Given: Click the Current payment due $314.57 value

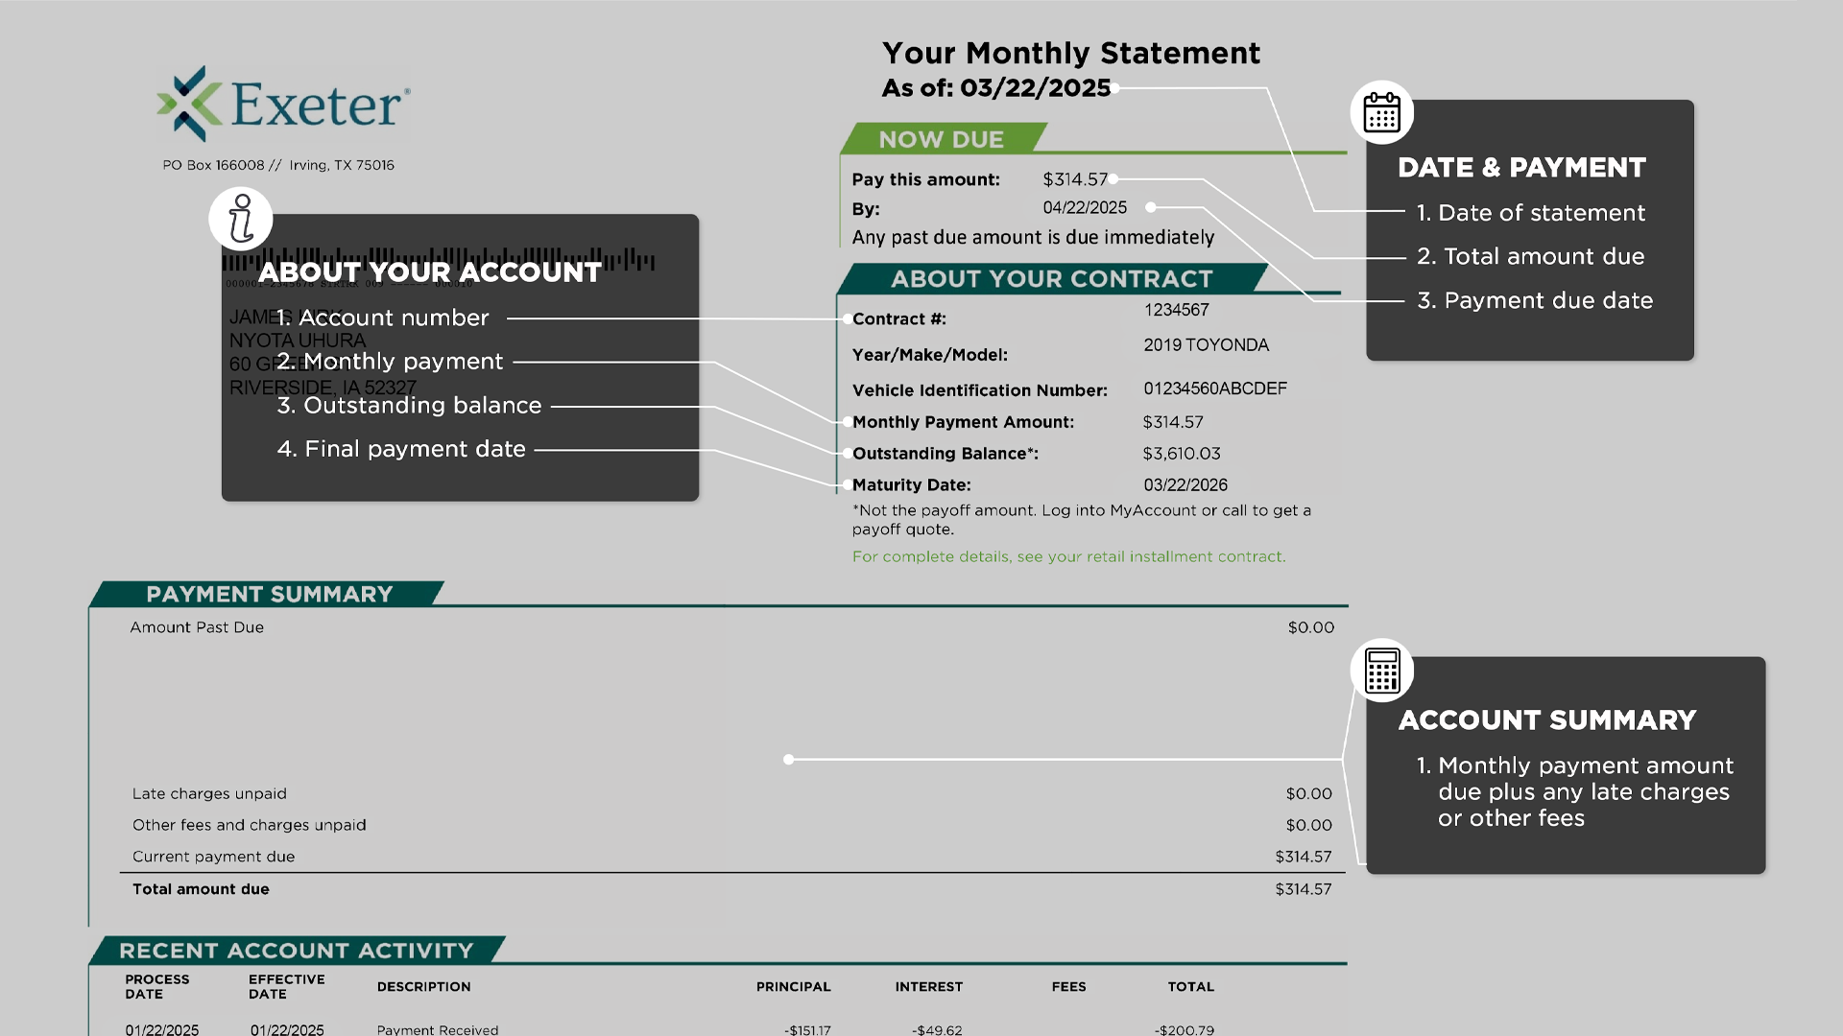Looking at the screenshot, I should pos(1304,857).
